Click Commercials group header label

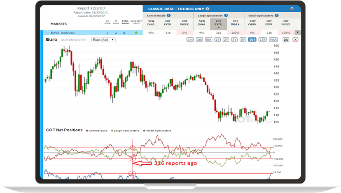coord(156,16)
